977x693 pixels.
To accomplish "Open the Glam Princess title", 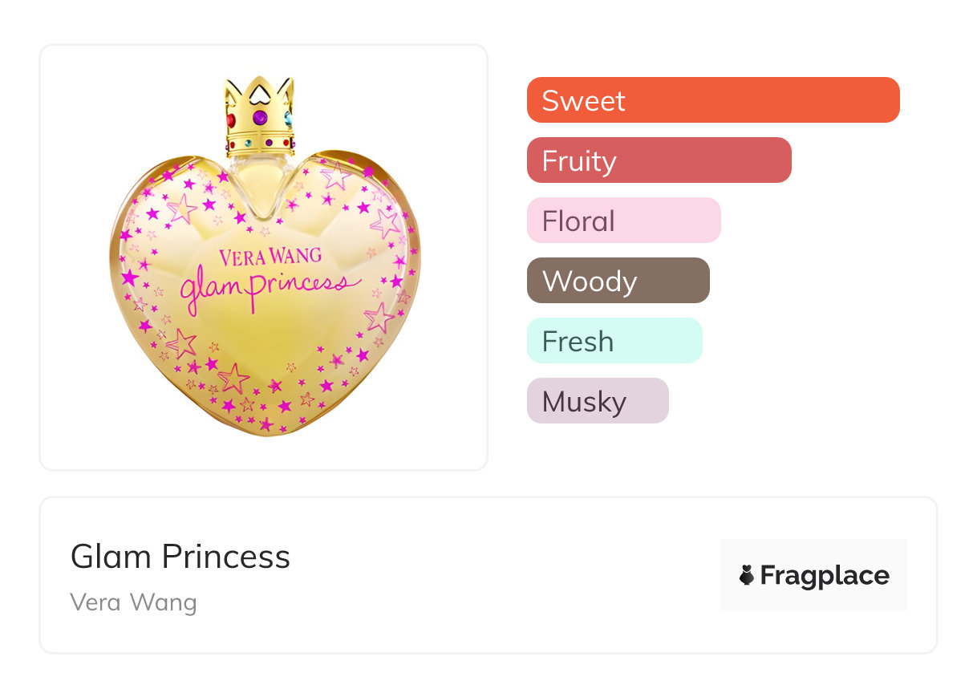I will pos(180,557).
